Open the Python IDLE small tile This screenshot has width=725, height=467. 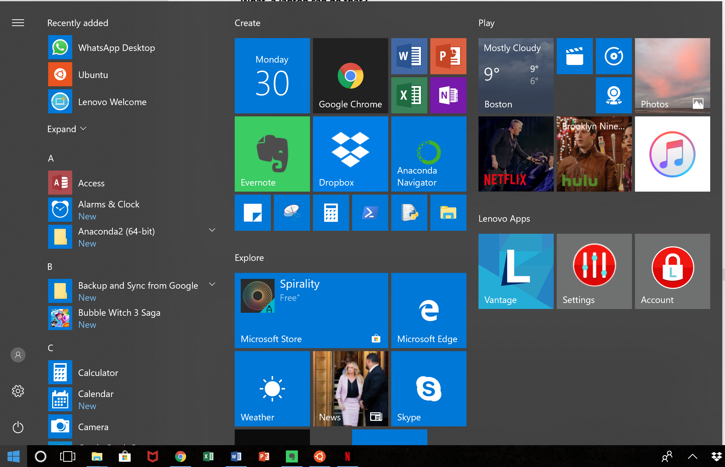pyautogui.click(x=409, y=213)
